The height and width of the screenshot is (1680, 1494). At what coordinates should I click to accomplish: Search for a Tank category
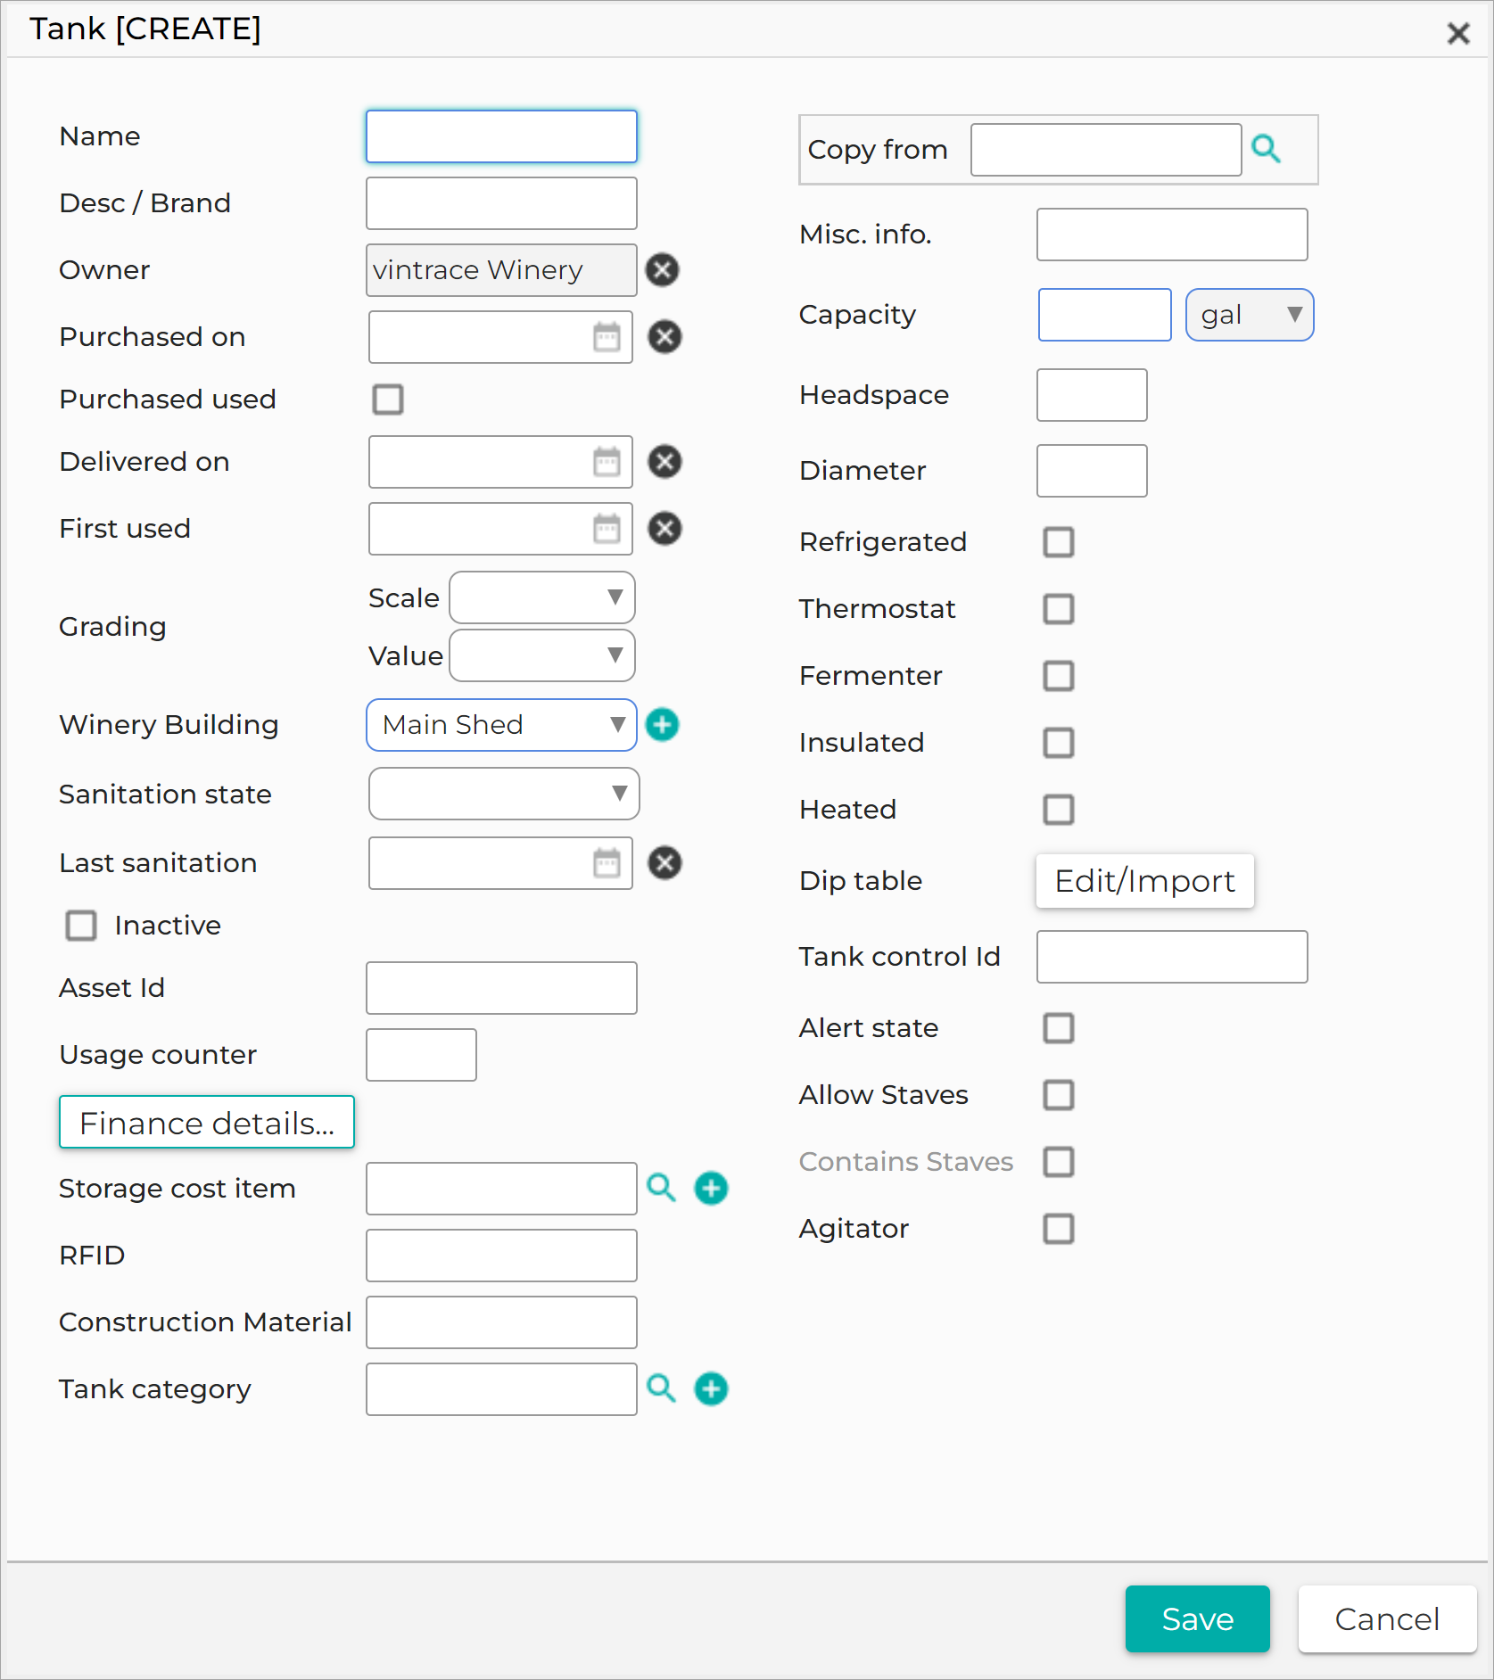point(661,1388)
